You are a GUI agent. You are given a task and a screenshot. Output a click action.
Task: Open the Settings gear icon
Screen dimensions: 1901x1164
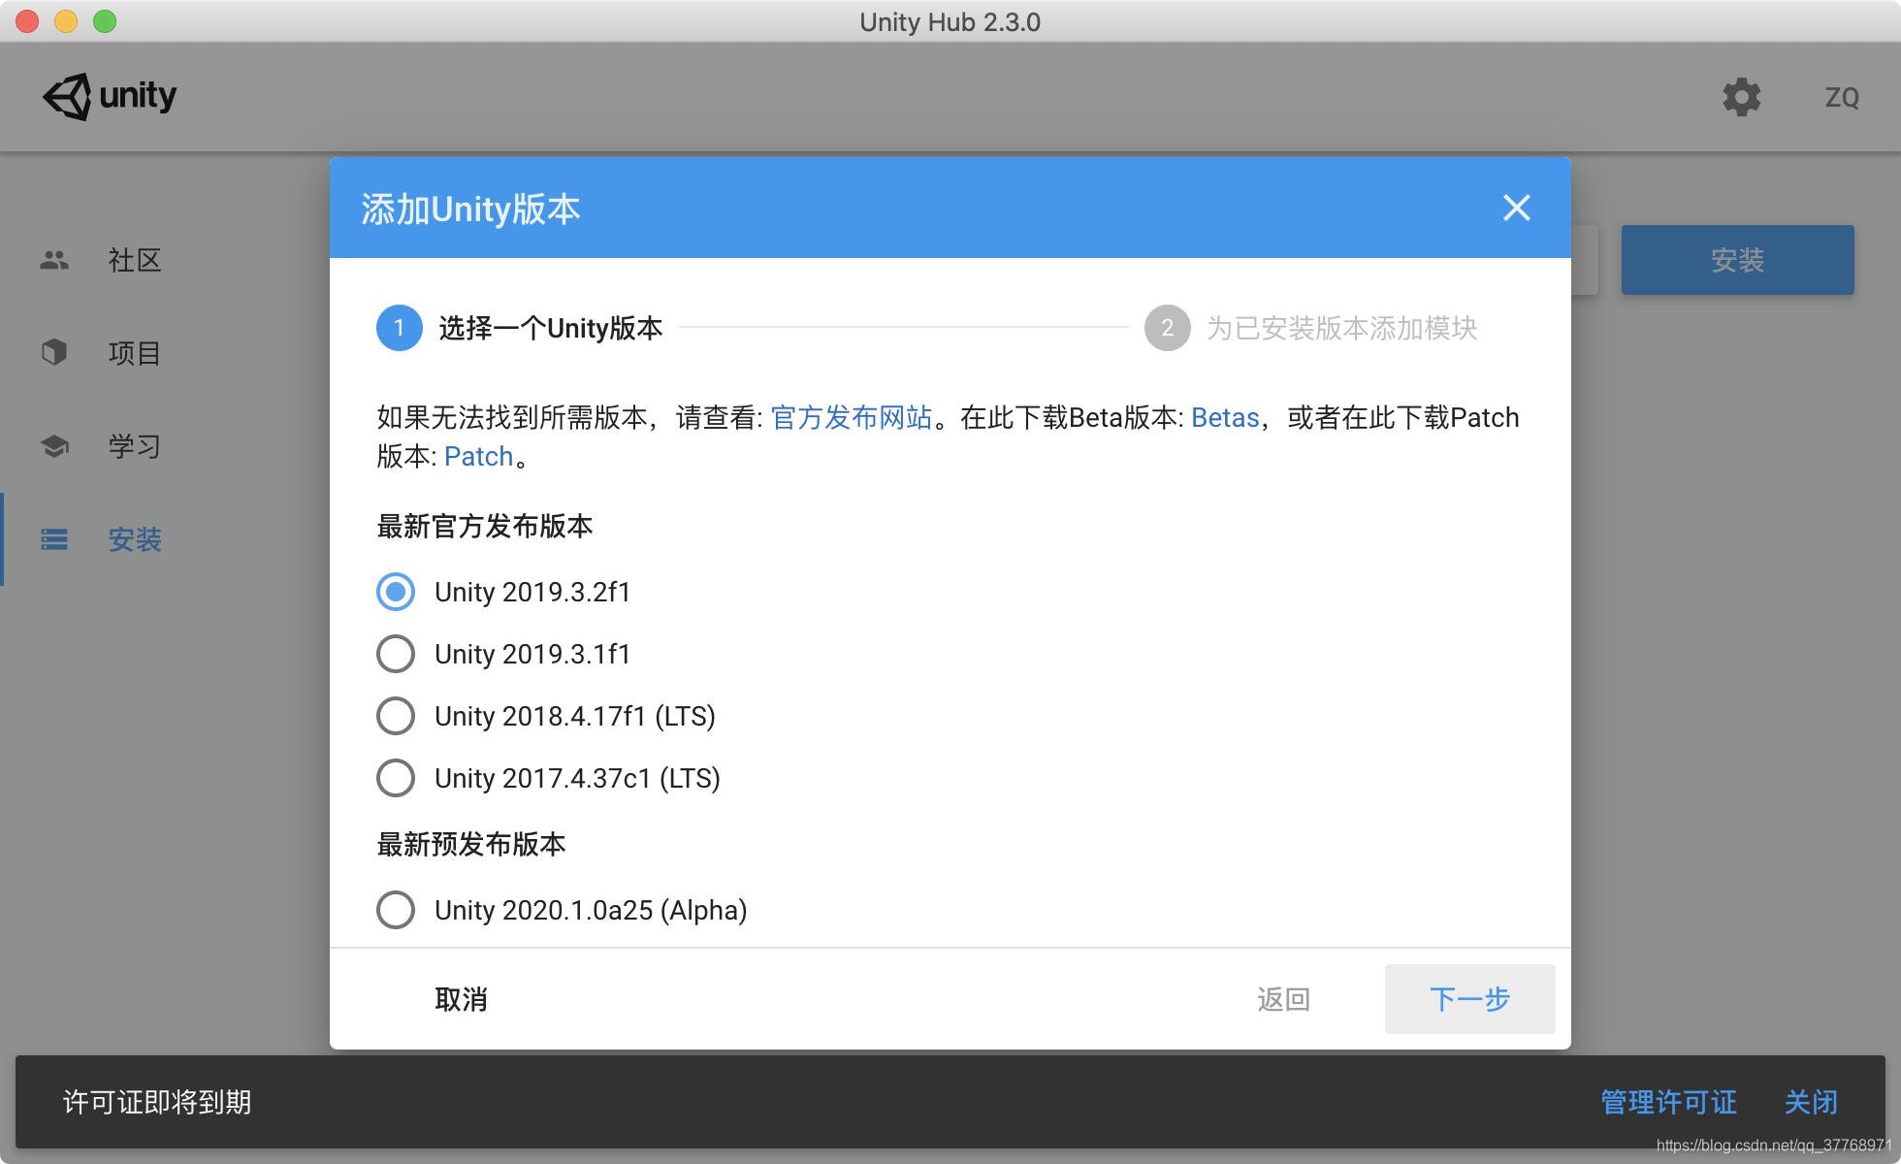coord(1738,95)
